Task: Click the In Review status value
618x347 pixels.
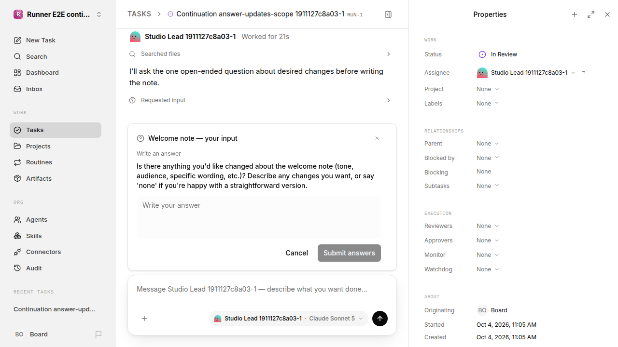Action: coord(498,54)
